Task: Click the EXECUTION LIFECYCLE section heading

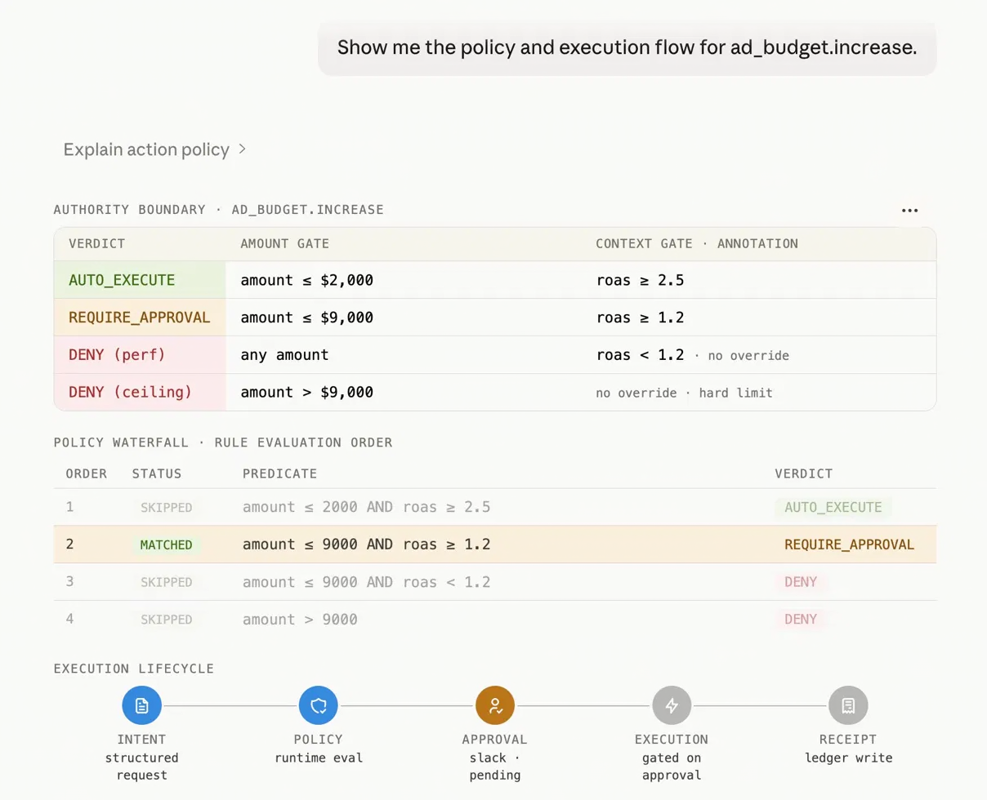Action: [x=134, y=669]
